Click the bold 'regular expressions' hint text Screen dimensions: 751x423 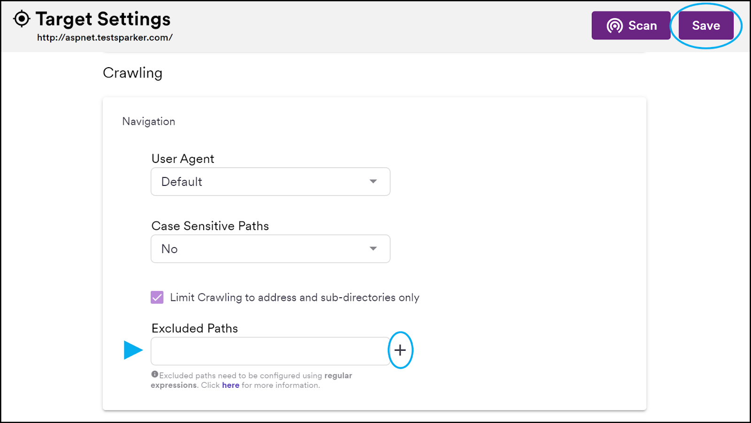click(338, 376)
